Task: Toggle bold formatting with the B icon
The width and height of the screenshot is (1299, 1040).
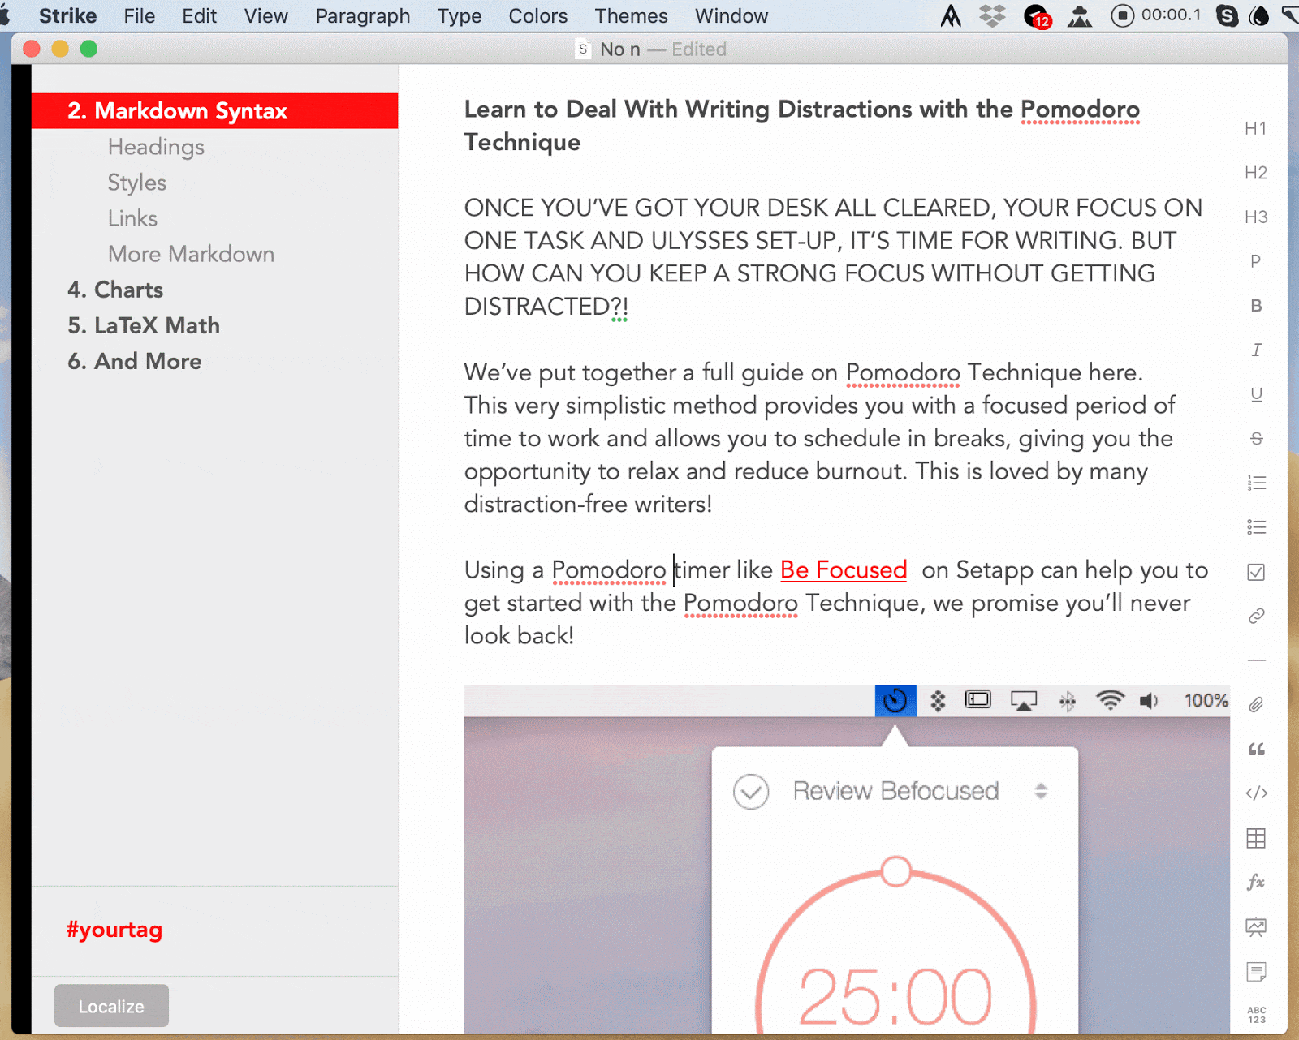Action: (x=1255, y=306)
